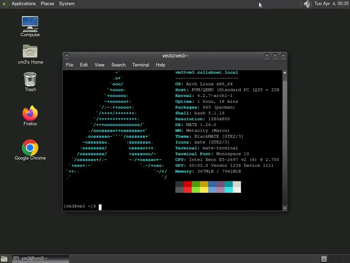350x263 pixels.
Task: Click the 'Memory: 367MiB / 7941MiB' line
Action: pos(208,171)
